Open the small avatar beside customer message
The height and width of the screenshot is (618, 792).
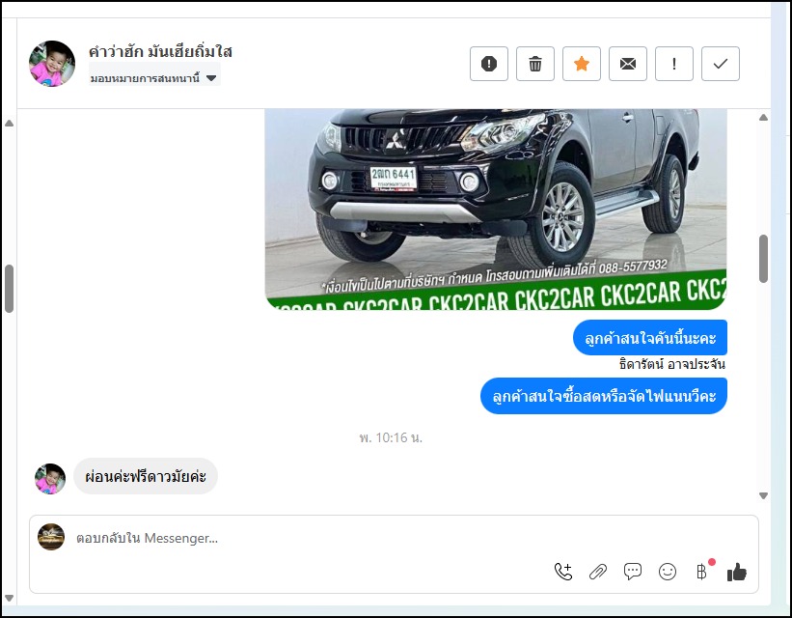coord(50,479)
